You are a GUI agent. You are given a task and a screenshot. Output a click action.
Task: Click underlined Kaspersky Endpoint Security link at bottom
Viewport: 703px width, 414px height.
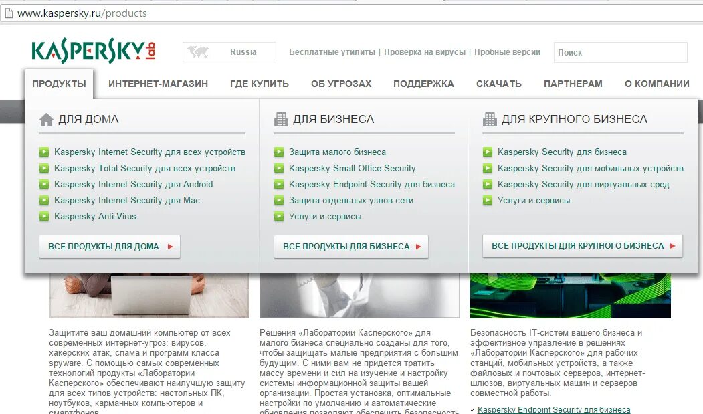(x=554, y=409)
